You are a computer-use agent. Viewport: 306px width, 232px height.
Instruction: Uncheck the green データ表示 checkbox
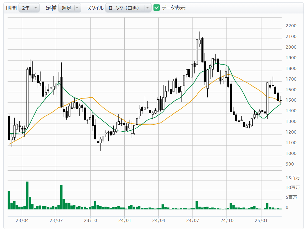click(x=157, y=8)
